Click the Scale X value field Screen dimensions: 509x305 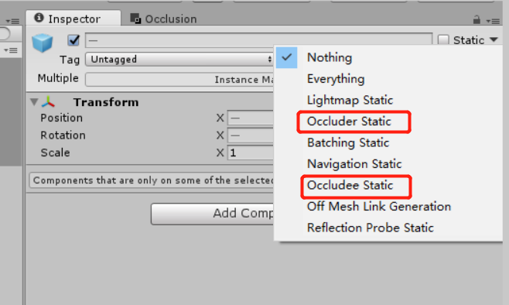pos(251,152)
